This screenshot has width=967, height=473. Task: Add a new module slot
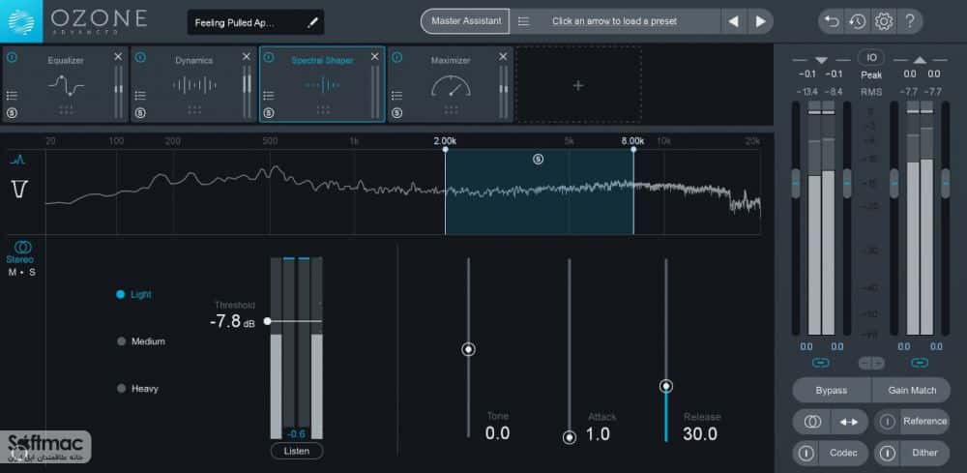click(578, 85)
